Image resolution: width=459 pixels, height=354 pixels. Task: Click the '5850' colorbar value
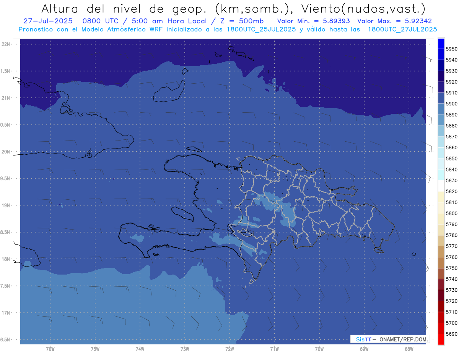click(451, 158)
